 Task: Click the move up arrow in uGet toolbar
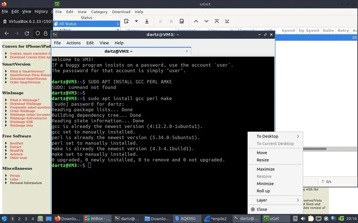pyautogui.click(x=196, y=21)
